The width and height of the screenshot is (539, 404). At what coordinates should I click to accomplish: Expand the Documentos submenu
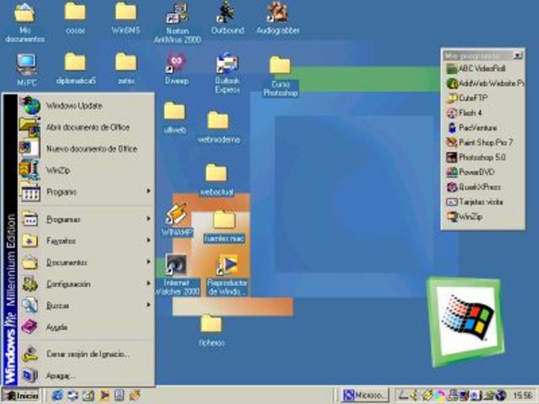point(86,263)
